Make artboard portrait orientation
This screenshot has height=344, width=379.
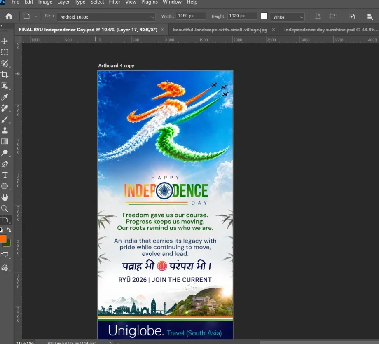318,16
